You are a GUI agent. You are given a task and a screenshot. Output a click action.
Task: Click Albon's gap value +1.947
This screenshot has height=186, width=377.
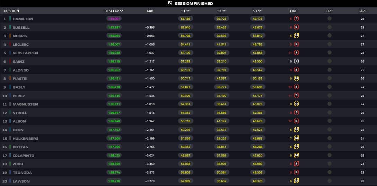(x=150, y=121)
